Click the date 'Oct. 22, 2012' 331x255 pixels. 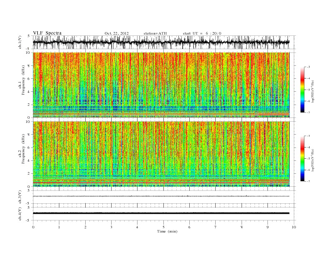117,33
